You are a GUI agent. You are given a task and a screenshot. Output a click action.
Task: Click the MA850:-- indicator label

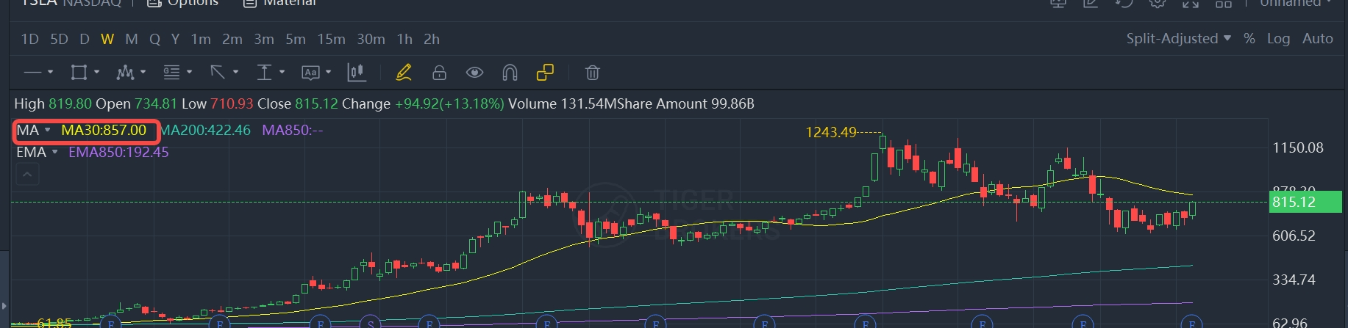click(293, 130)
